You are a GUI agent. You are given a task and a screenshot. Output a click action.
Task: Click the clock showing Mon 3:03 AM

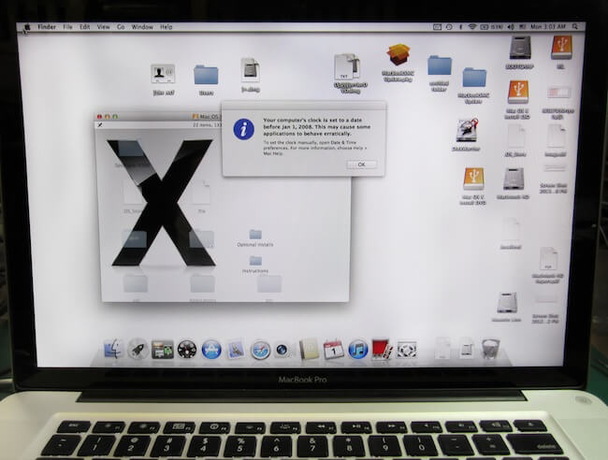coord(548,27)
